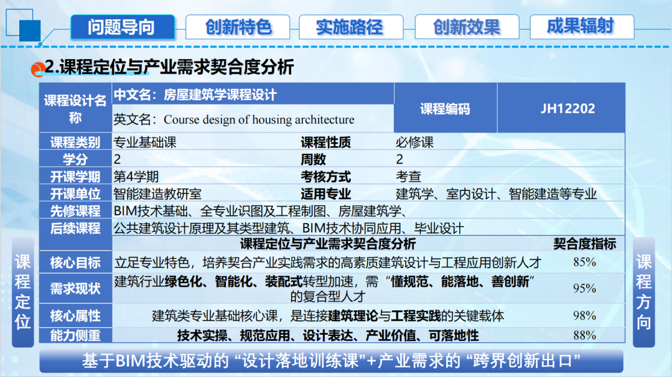Screen dimensions: 672x377
Task: Click the 课程定位与产业需求契合度分析 table subheading
Action: [x=327, y=244]
